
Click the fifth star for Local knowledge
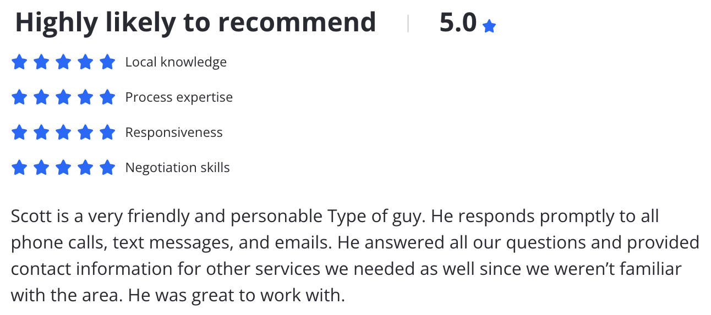tap(107, 62)
